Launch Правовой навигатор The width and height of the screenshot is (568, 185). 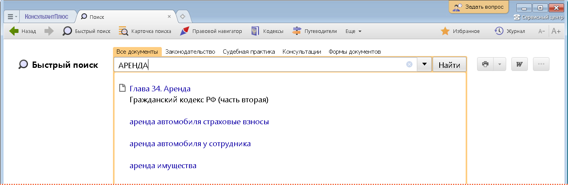coord(211,31)
